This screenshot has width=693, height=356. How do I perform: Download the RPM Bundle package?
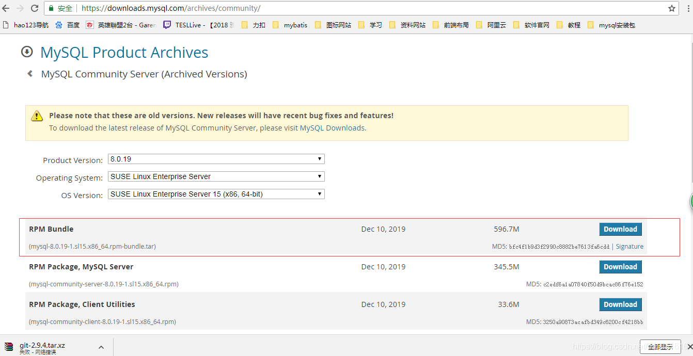pyautogui.click(x=620, y=229)
